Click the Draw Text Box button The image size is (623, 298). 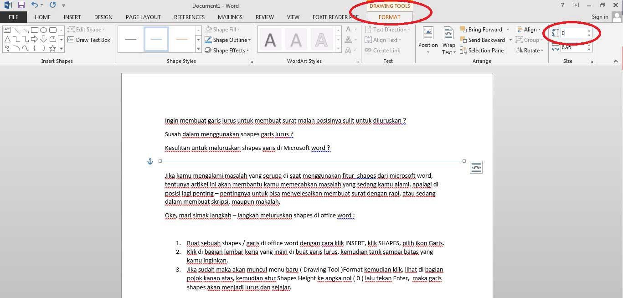click(89, 40)
